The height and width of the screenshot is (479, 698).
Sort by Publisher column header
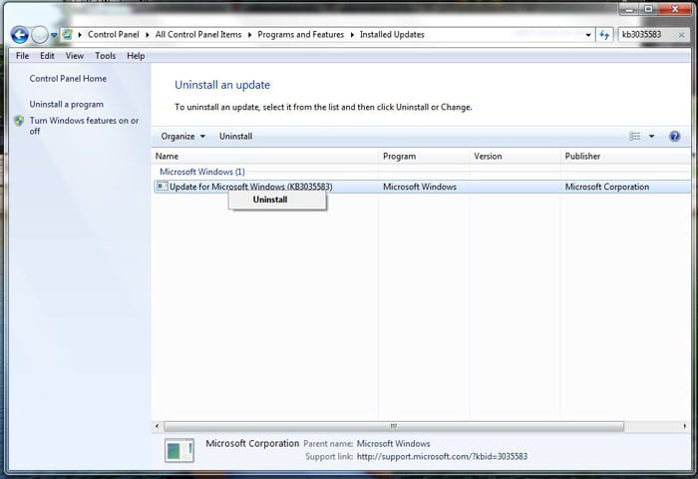coord(626,156)
